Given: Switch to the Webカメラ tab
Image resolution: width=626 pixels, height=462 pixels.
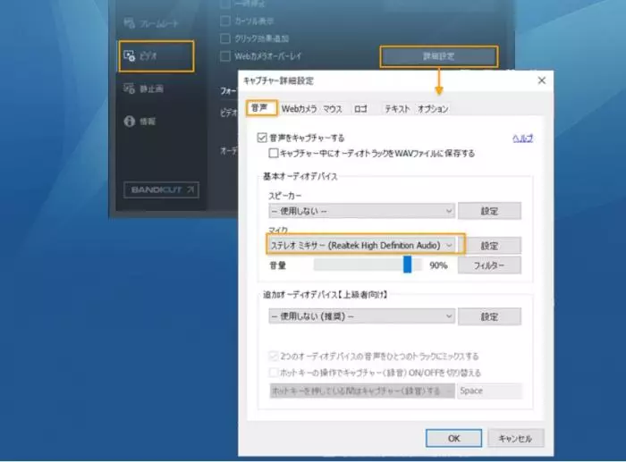Looking at the screenshot, I should 299,109.
